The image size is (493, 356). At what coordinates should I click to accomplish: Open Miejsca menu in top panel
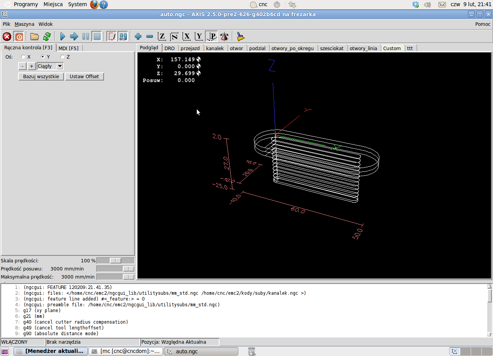tap(53, 4)
